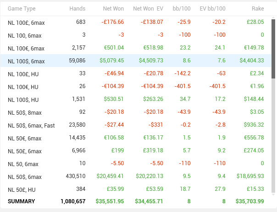Screen dimensions: 277x212
Task: Click the scrollbar down arrow
Action: (x=273, y=194)
